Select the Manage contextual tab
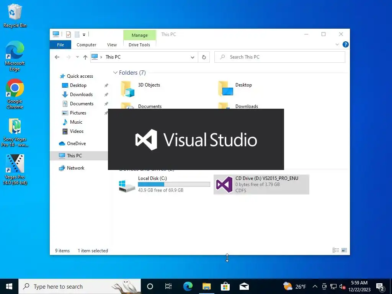392x294 pixels. (139, 35)
